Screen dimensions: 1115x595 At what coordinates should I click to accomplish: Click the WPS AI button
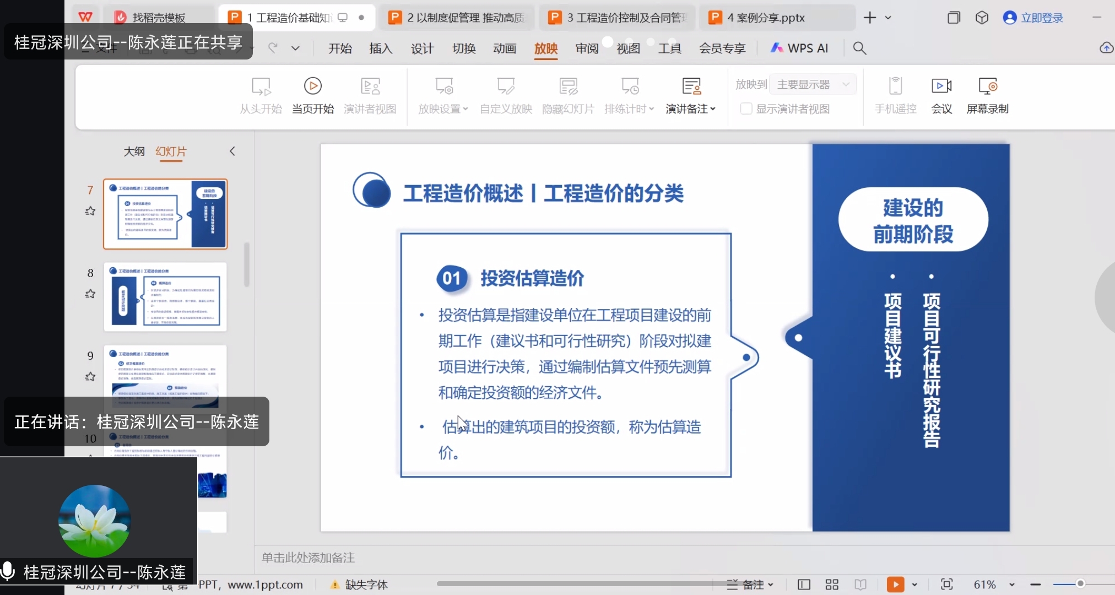(x=800, y=48)
